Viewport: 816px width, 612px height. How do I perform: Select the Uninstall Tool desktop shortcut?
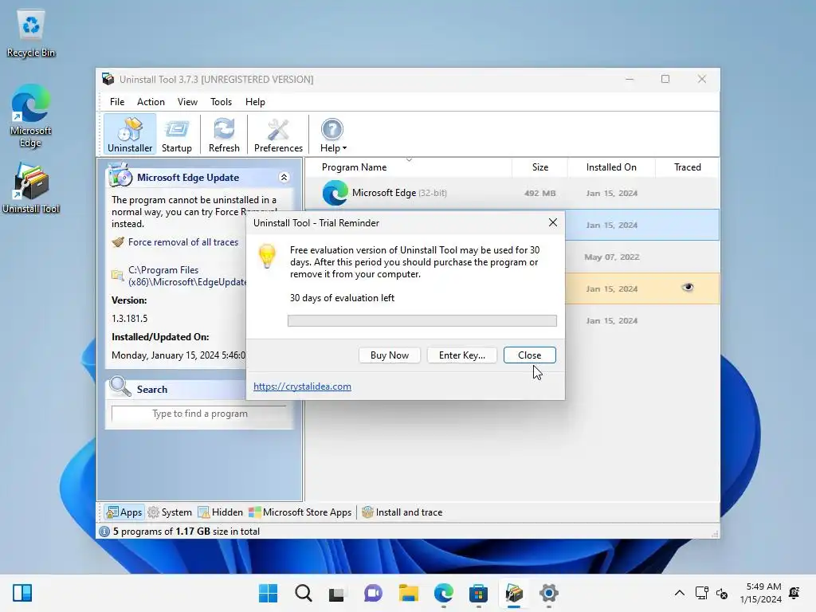[31, 188]
